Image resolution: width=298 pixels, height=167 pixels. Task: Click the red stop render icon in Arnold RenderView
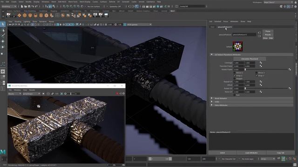coord(117,94)
